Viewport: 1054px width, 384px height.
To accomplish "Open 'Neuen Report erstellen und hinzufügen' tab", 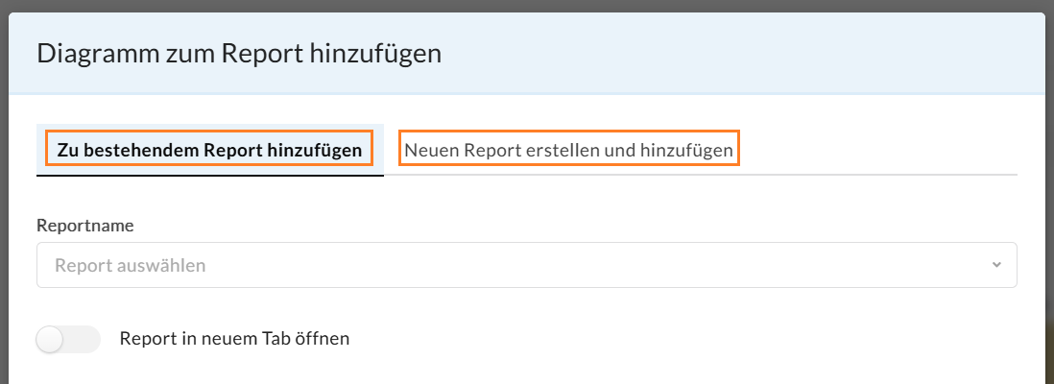I will [568, 150].
